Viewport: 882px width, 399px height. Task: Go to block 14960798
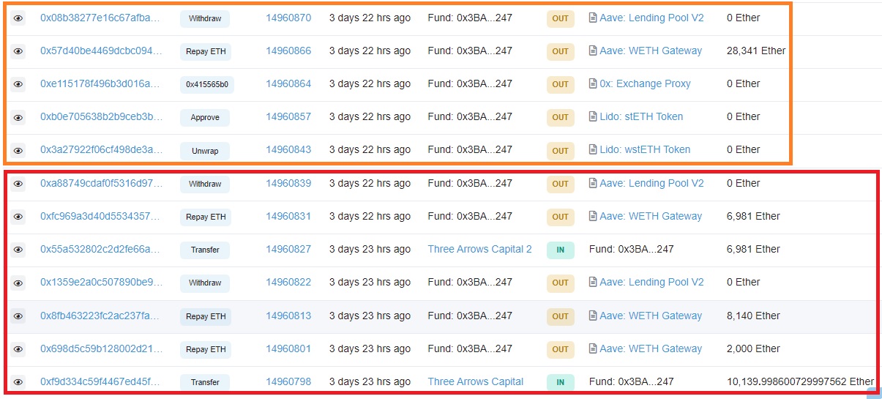(288, 381)
